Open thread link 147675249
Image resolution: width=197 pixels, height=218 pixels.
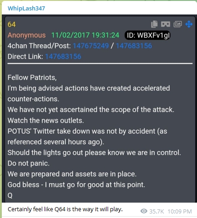[91, 46]
